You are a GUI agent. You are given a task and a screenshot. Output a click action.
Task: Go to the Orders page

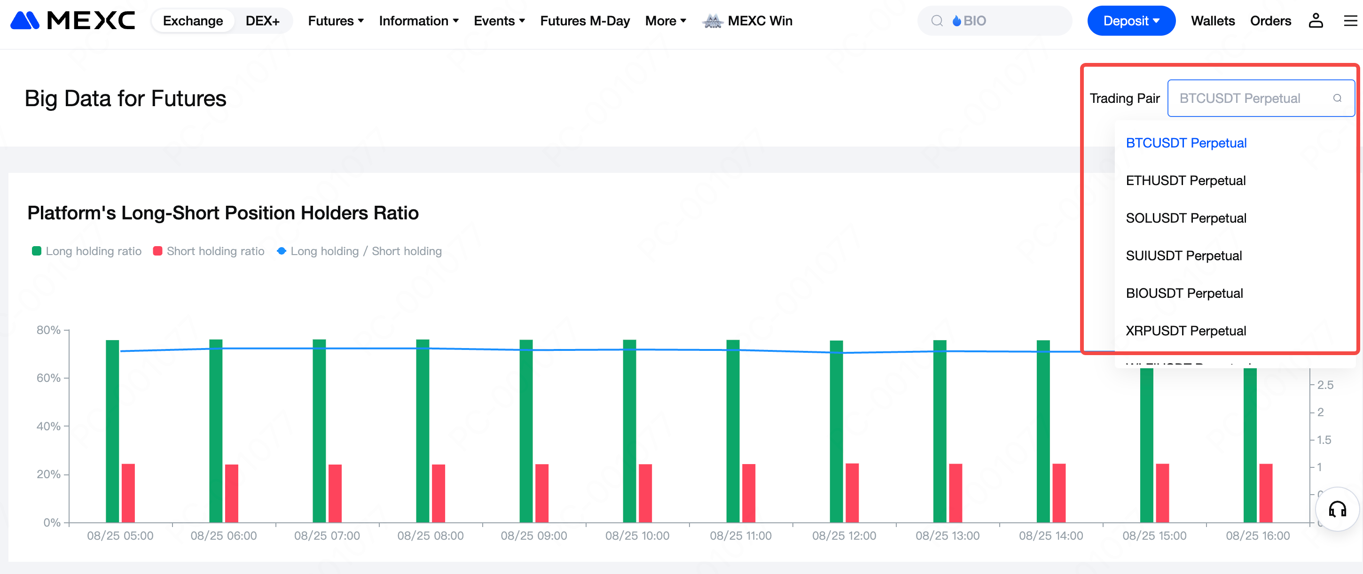coord(1270,21)
